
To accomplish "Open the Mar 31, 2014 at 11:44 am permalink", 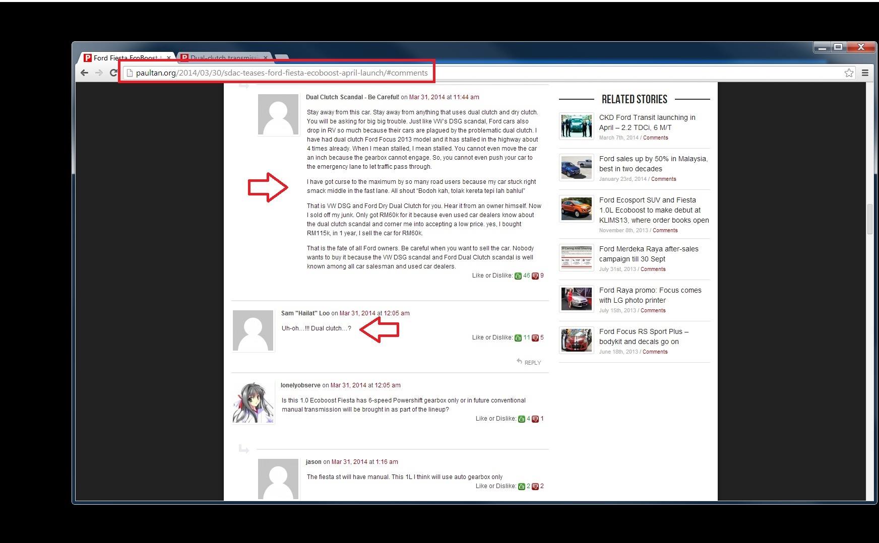I will coord(444,97).
